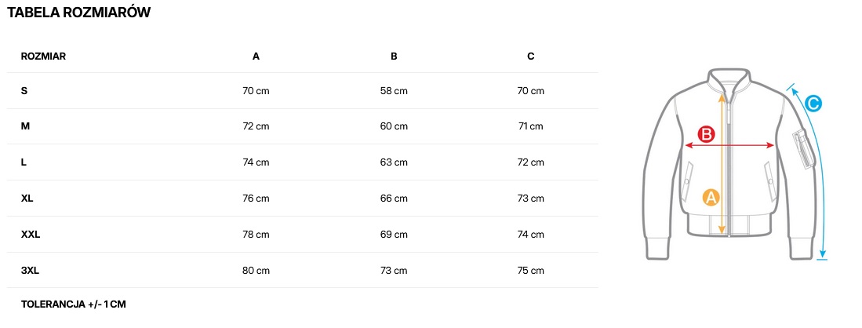Click the "66 cm" value in the XL row

pos(394,199)
